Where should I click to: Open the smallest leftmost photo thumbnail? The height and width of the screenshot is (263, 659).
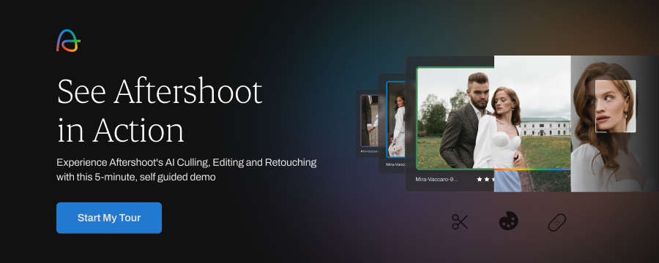[370, 121]
